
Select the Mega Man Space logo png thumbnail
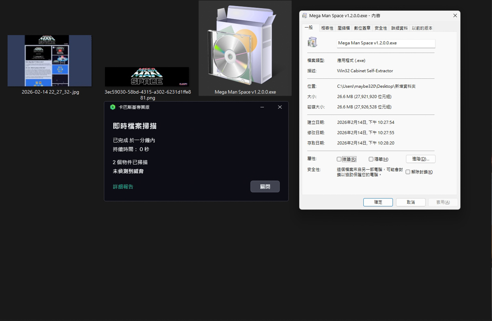tap(147, 77)
